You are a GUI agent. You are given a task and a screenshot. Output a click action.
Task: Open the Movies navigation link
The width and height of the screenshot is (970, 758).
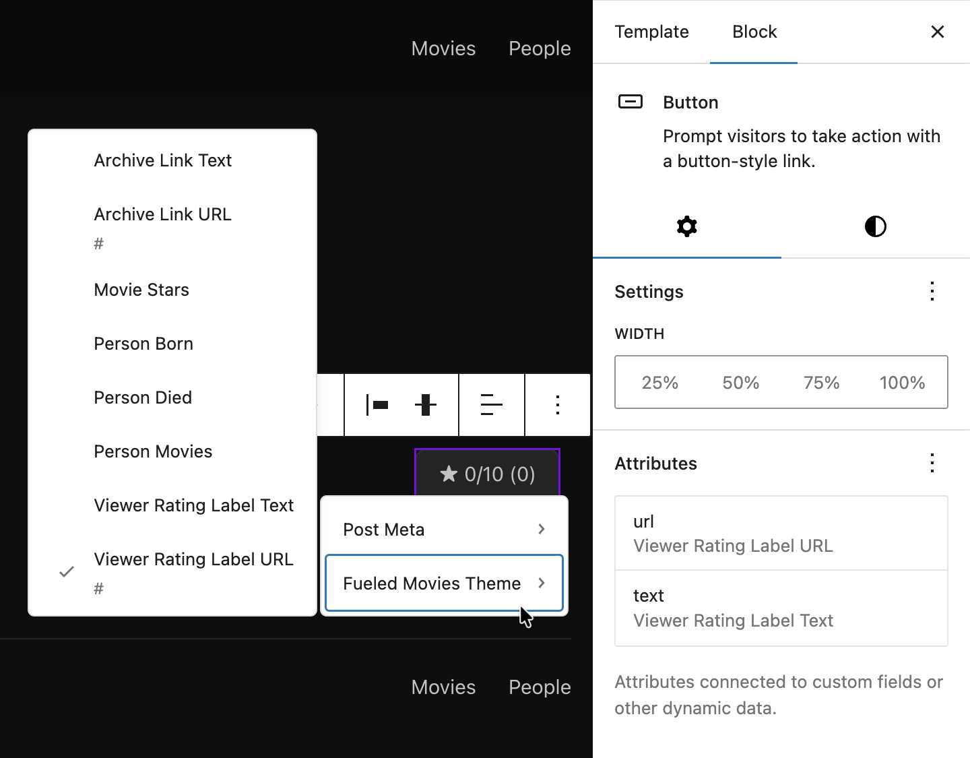point(443,48)
